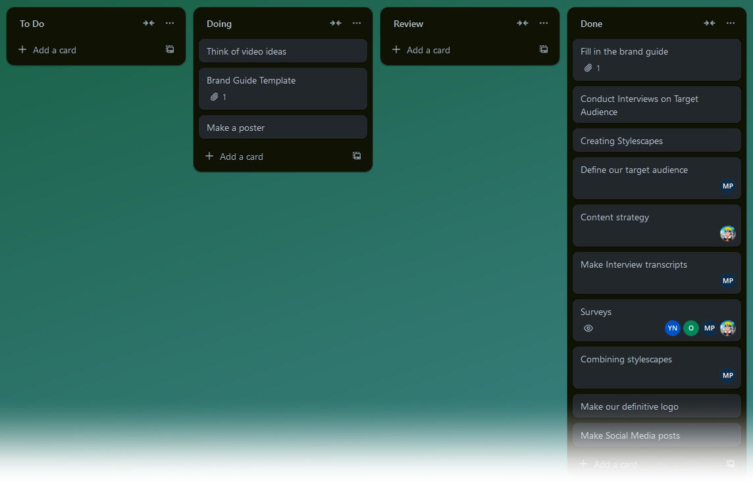Collapse the Review list
The height and width of the screenshot is (486, 753).
522,22
